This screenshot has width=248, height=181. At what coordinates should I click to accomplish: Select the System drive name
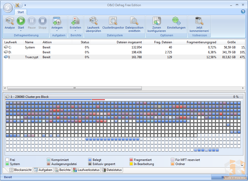coord(30,47)
